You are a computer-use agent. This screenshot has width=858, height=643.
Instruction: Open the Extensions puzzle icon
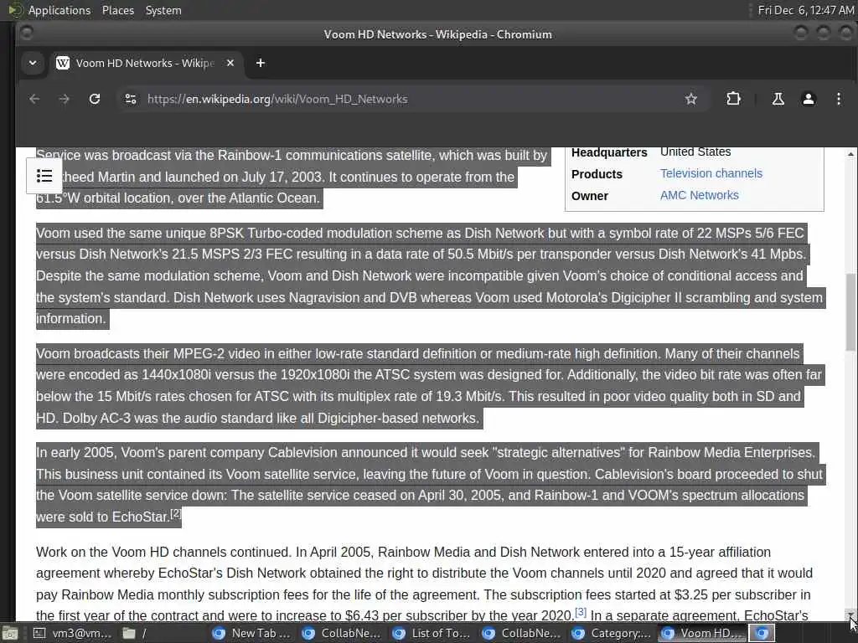coord(733,99)
